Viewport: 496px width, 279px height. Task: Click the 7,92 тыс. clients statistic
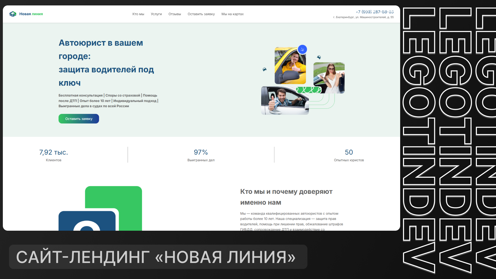pyautogui.click(x=54, y=152)
